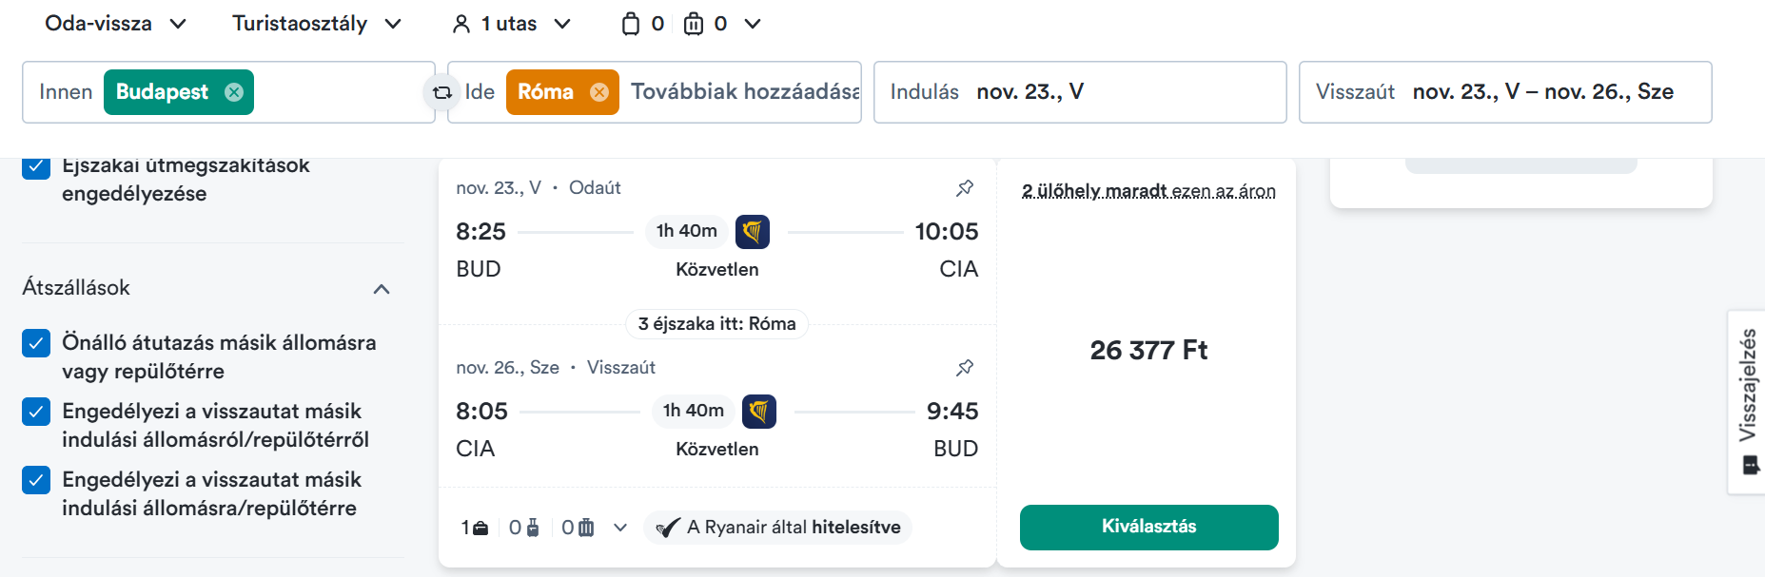Open the Oda-vissza trip type dropdown

click(x=115, y=24)
